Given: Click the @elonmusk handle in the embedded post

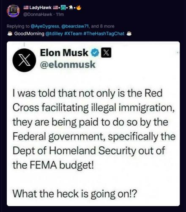Looking at the screenshot, I should (68, 64).
